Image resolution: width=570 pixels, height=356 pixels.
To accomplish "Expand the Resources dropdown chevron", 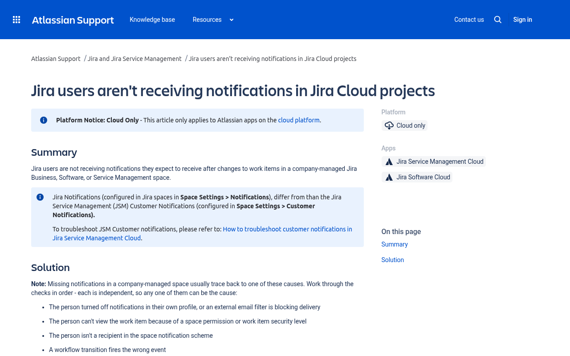I will (232, 20).
